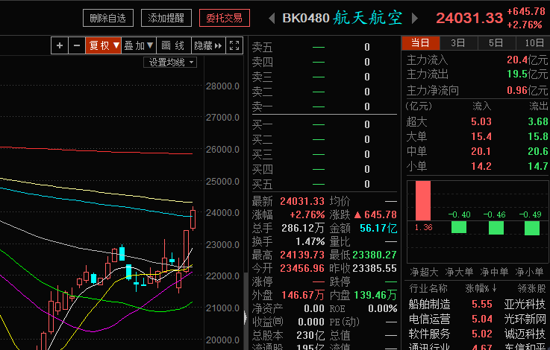Go to previous sector with left arrow

pos(272,18)
